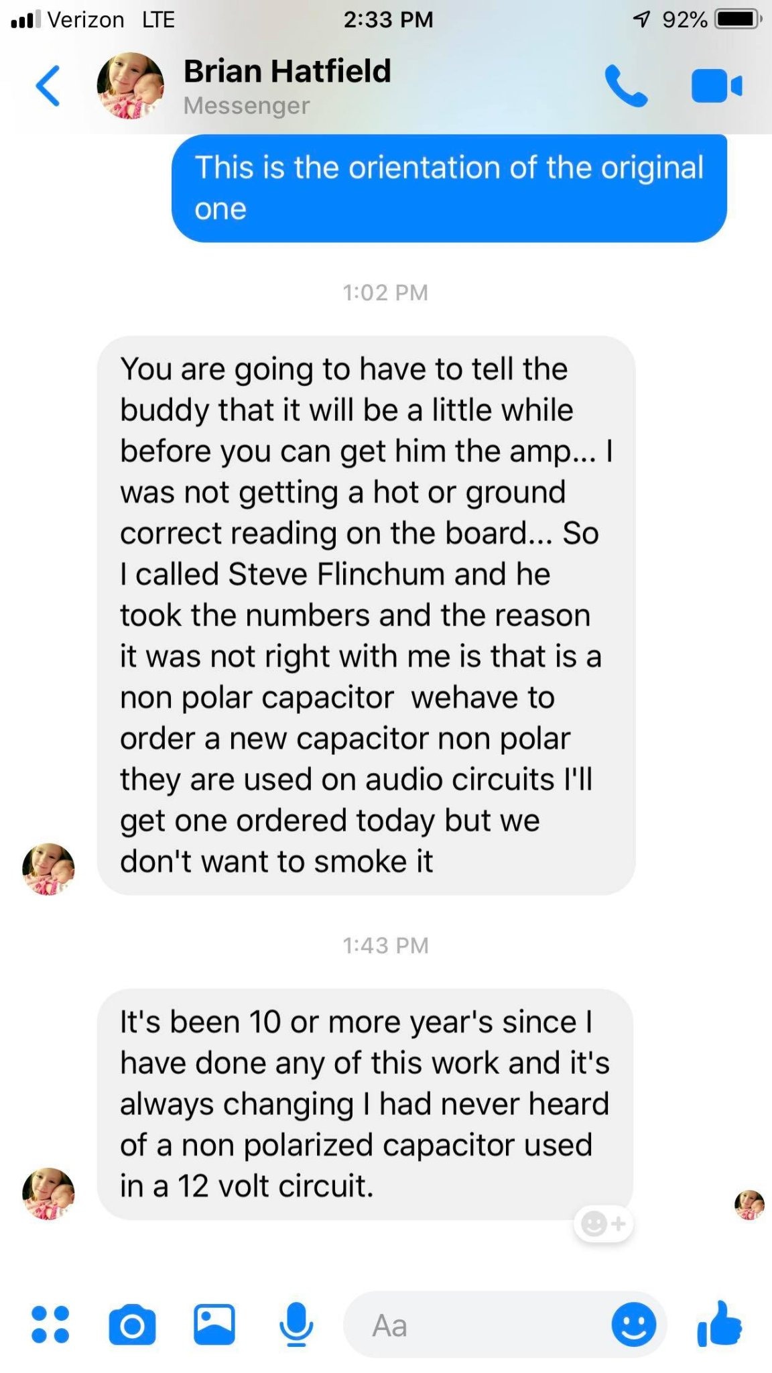Open the four-dot apps menu
The height and width of the screenshot is (1373, 772).
pos(50,1324)
